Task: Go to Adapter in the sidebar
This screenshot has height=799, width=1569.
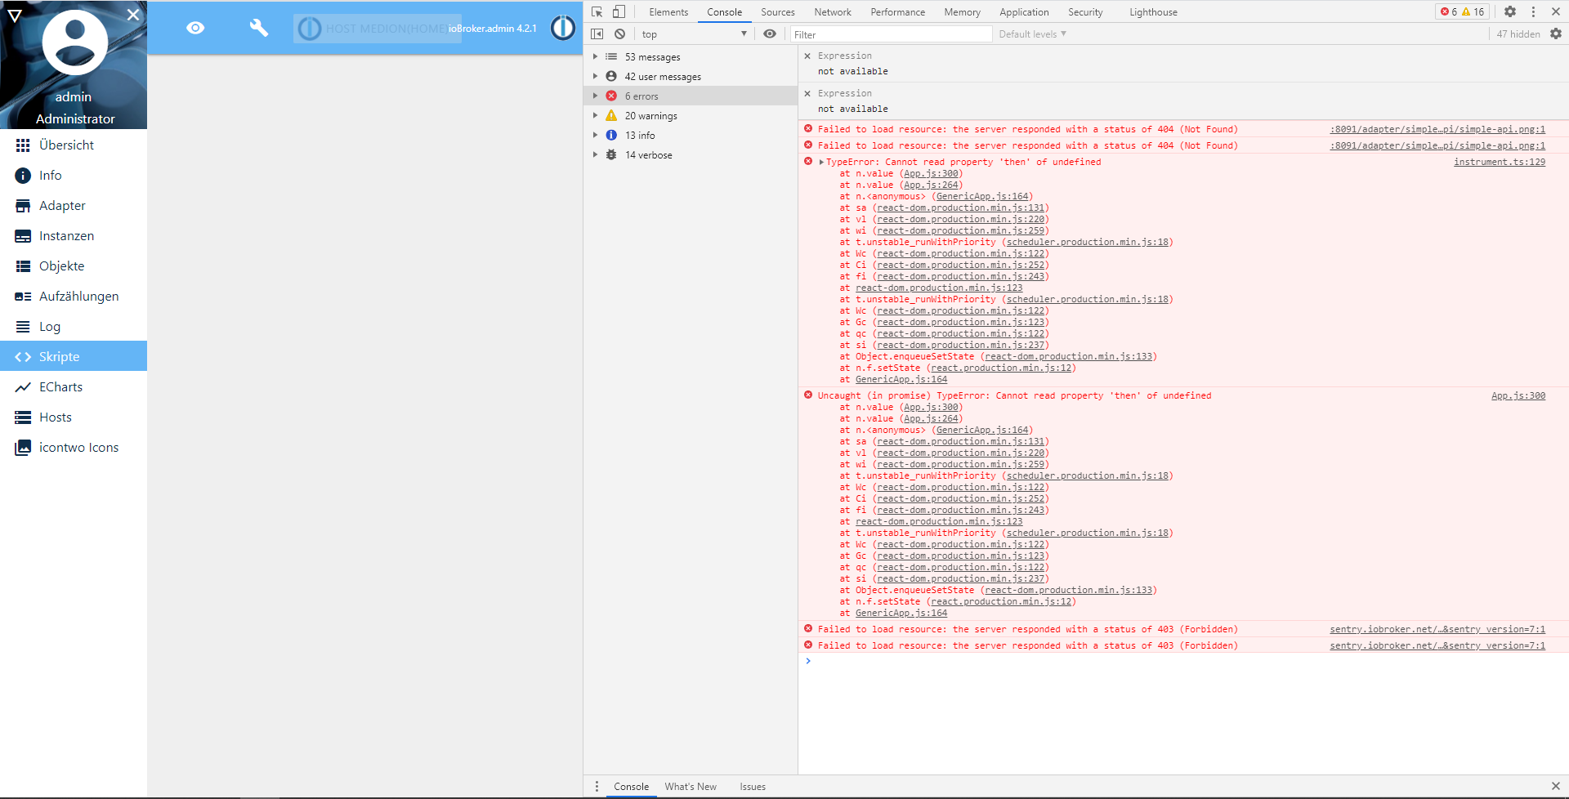Action: click(74, 206)
